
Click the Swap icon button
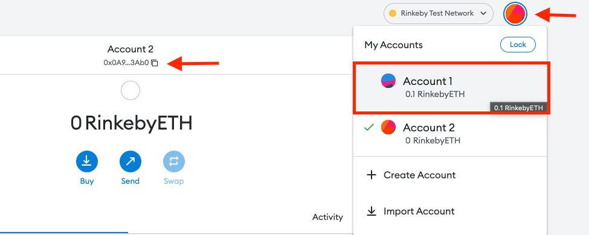[x=174, y=161]
